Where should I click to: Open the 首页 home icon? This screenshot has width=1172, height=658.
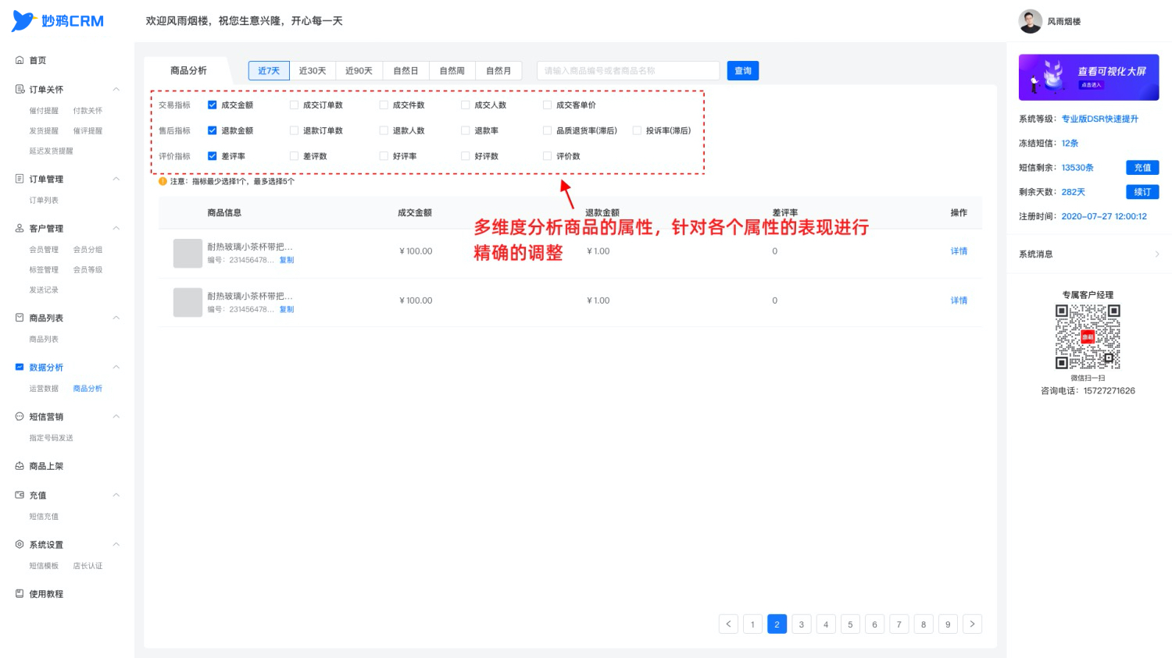pos(20,60)
